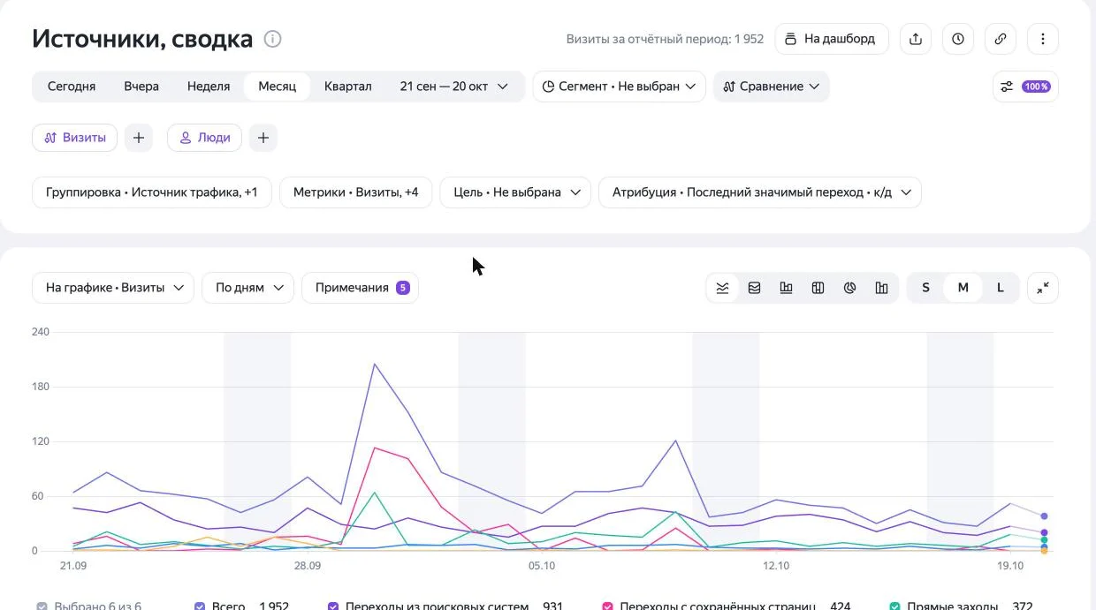Click the Визиты chip
Viewport: 1096px width, 610px height.
[x=75, y=138]
